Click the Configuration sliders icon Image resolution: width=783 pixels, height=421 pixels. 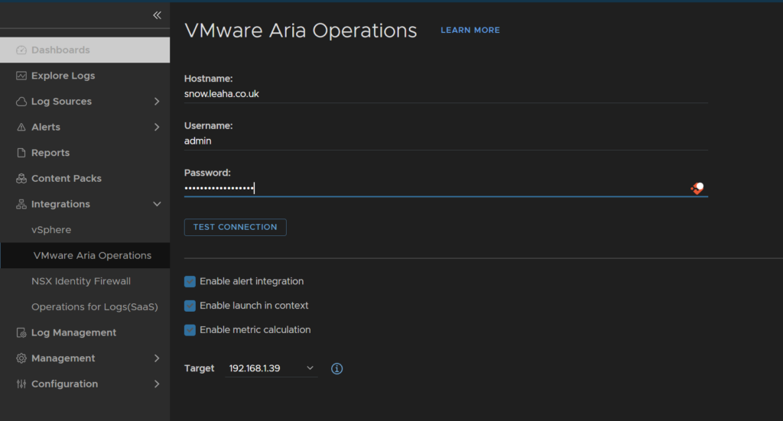[21, 384]
